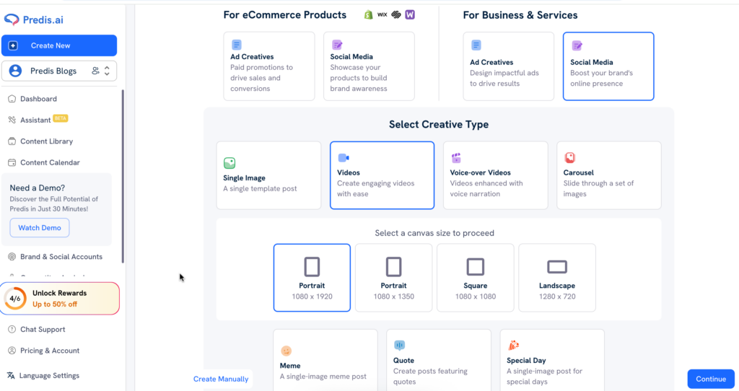739x391 pixels.
Task: Click the 4/6 Unlock Rewards progress ring
Action: coord(15,299)
